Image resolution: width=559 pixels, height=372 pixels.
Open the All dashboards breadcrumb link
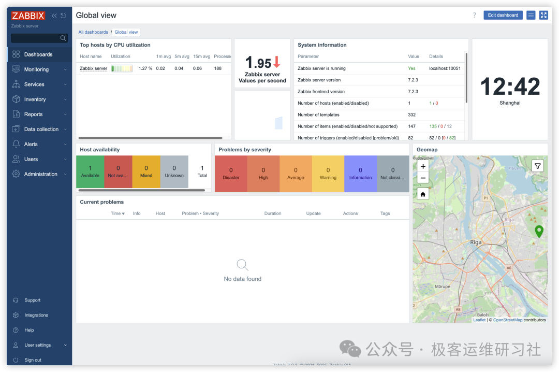pos(93,32)
